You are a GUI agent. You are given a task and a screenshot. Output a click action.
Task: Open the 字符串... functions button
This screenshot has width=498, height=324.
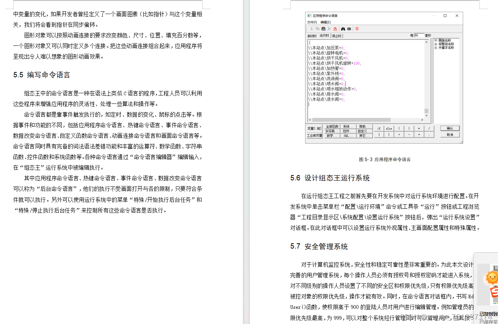tap(332, 131)
